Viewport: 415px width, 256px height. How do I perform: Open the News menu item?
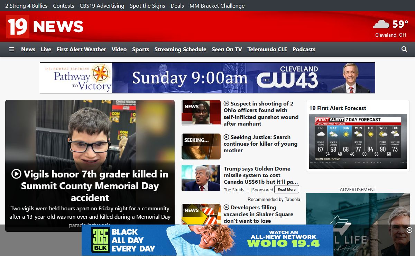coord(28,49)
